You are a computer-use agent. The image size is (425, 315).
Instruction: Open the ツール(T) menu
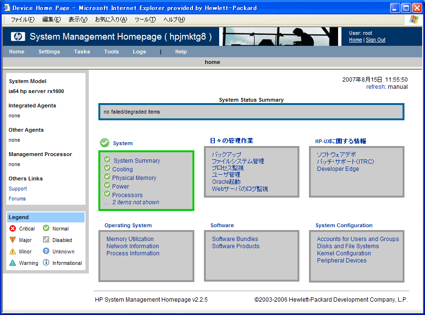point(145,20)
